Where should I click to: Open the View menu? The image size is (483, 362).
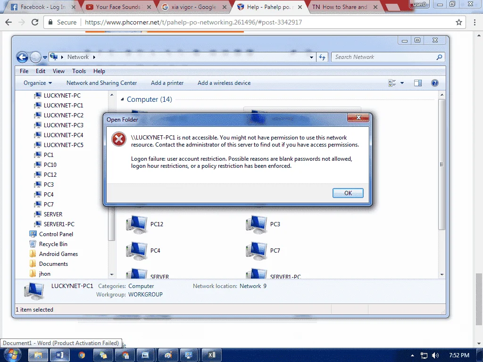(58, 71)
